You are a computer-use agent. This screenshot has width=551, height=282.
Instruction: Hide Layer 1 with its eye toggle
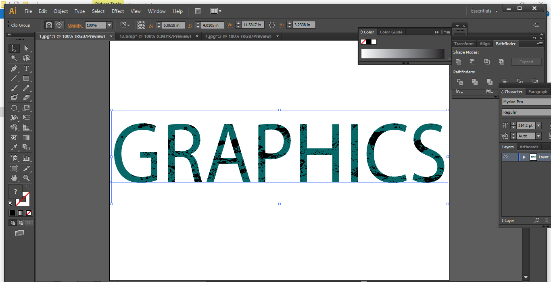(505, 157)
